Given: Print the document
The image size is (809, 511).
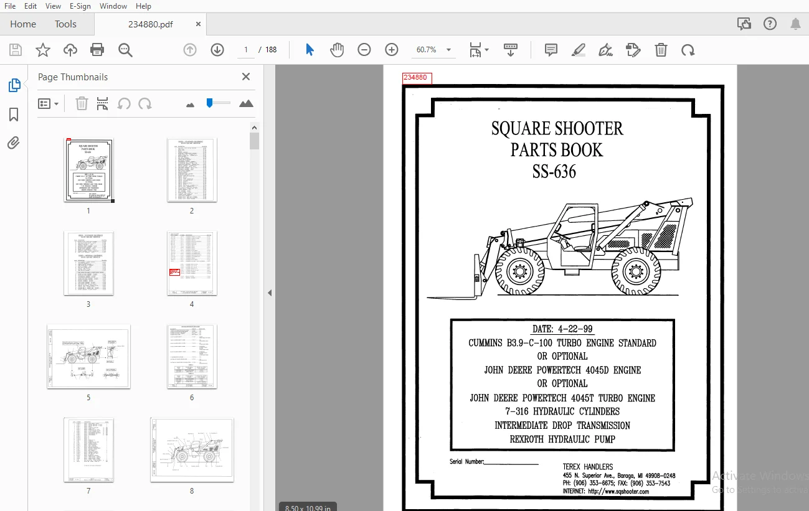Looking at the screenshot, I should 97,50.
